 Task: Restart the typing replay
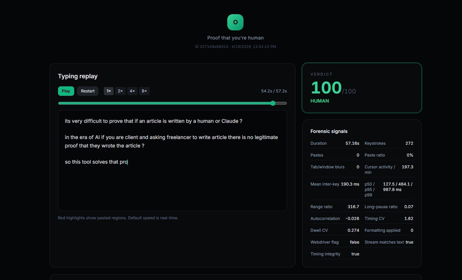coord(88,91)
